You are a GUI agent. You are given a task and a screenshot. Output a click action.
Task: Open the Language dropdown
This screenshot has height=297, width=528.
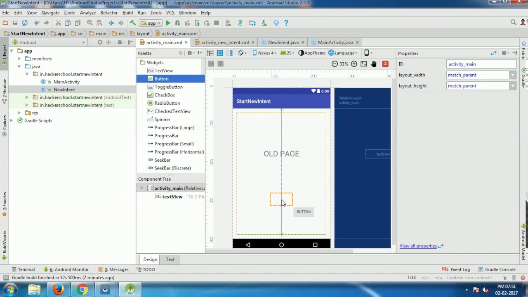click(343, 53)
